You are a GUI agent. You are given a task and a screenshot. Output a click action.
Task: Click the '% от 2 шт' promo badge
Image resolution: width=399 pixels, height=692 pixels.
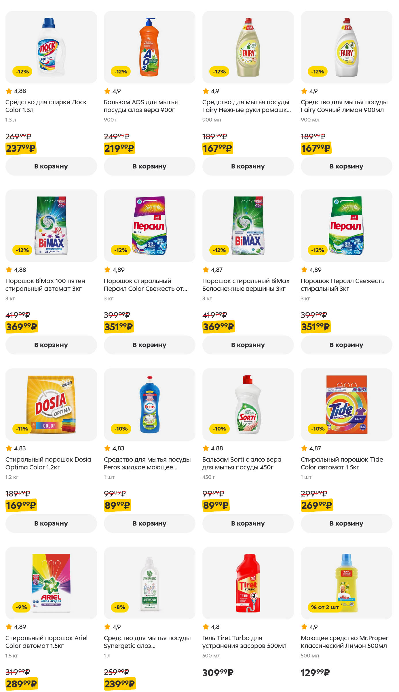pos(325,607)
